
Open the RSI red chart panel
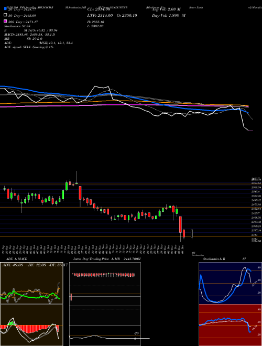(230, 325)
